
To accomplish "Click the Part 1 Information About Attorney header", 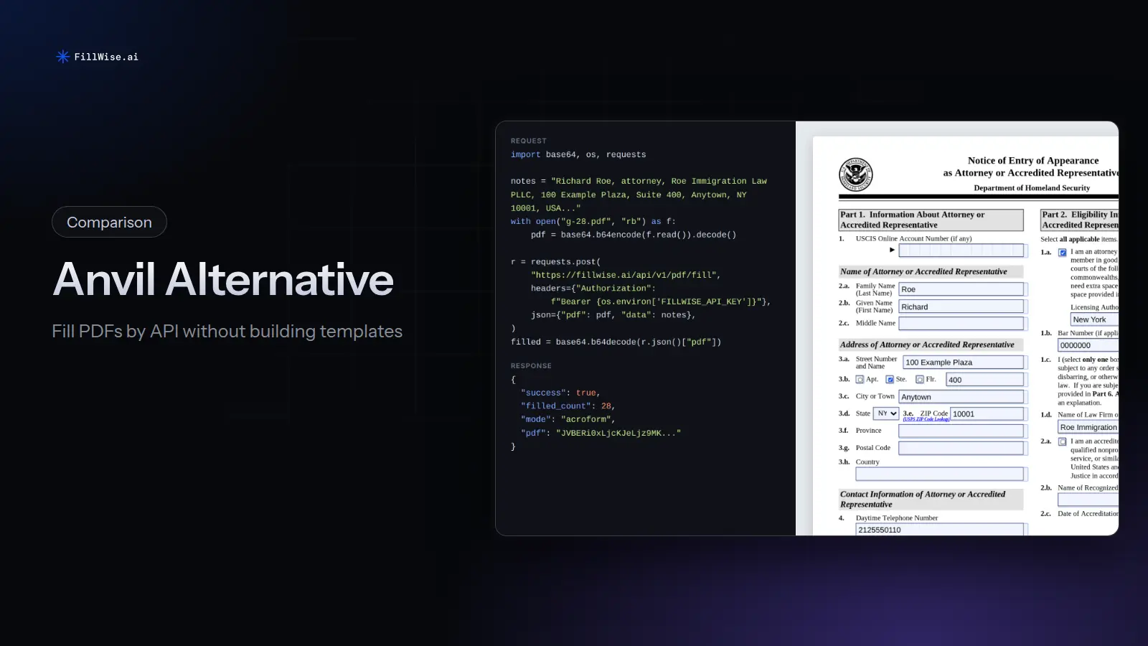I will pos(931,220).
